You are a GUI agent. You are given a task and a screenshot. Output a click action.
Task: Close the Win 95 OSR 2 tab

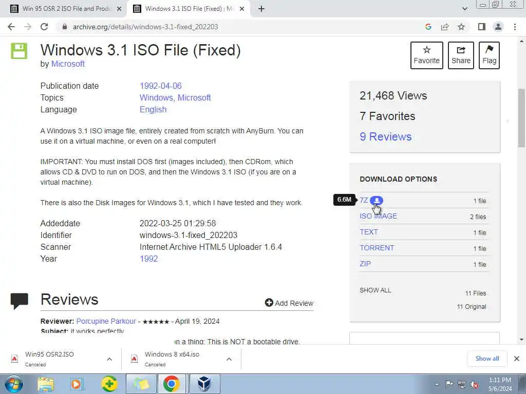coord(119,9)
